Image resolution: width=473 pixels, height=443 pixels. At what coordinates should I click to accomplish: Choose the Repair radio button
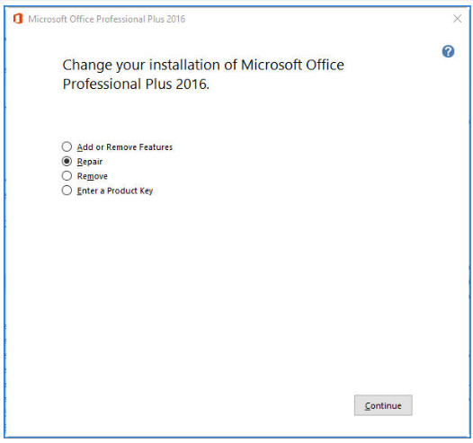tap(67, 161)
